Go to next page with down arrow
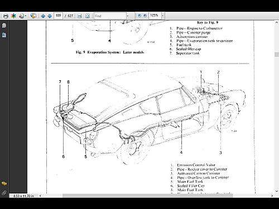The width and height of the screenshot is (279, 209). (x=50, y=16)
